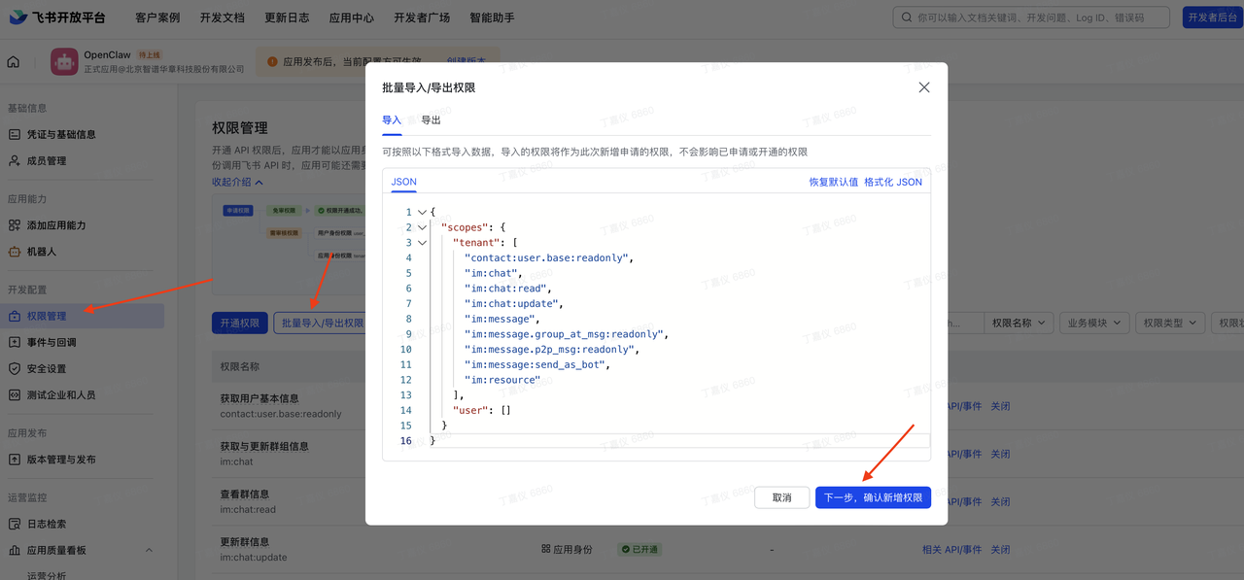The image size is (1244, 580).
Task: Click 恢复默认值 link in JSON editor
Action: pyautogui.click(x=833, y=182)
